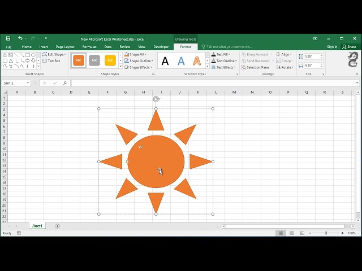Pick the Text Box shape icon in the gallery

click(11, 55)
